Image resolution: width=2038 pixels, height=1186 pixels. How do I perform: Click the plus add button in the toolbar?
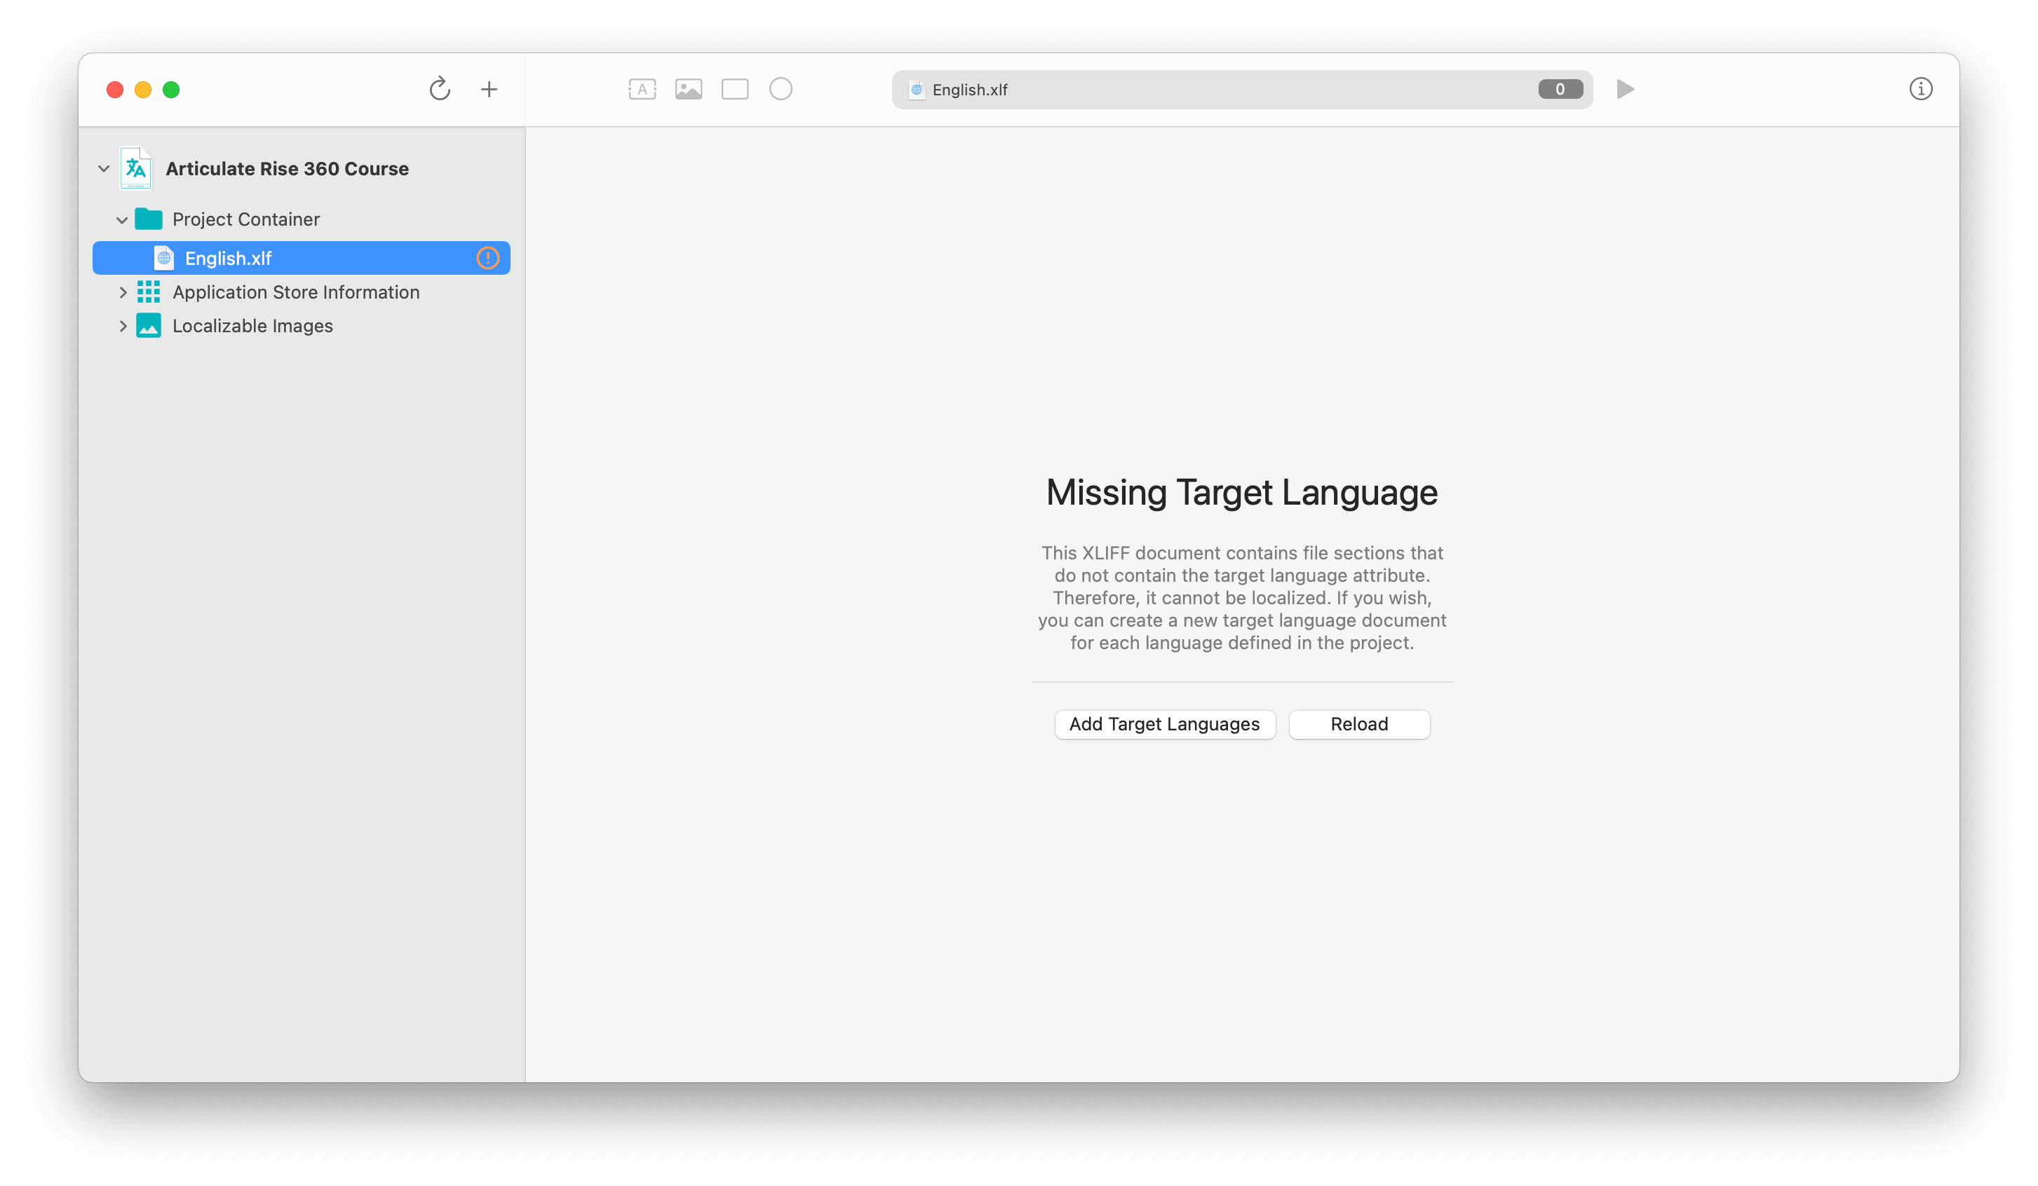pyautogui.click(x=489, y=89)
